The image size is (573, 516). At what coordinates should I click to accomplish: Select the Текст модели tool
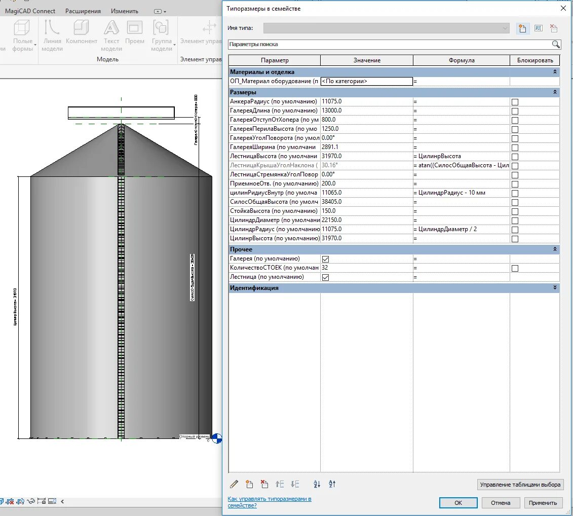pyautogui.click(x=111, y=35)
